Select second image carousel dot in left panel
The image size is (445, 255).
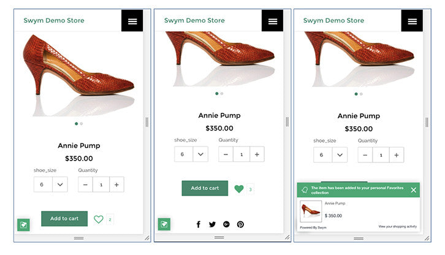(x=82, y=124)
